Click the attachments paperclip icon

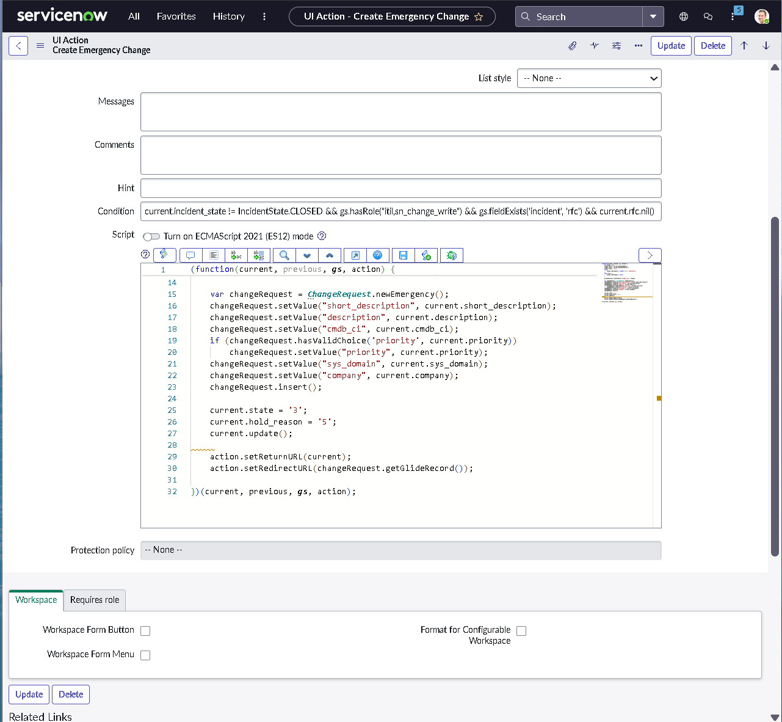[572, 46]
